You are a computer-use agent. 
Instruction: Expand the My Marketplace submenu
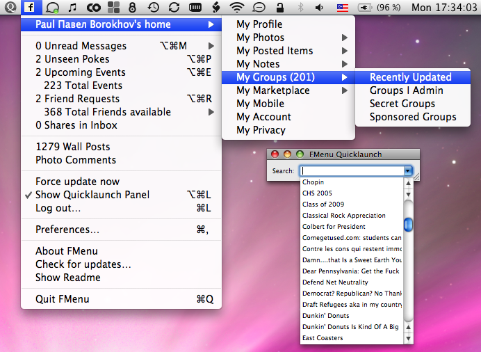288,90
